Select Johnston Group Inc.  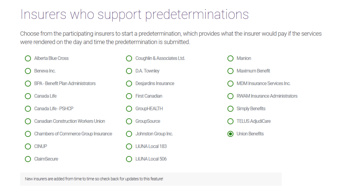click(x=129, y=134)
